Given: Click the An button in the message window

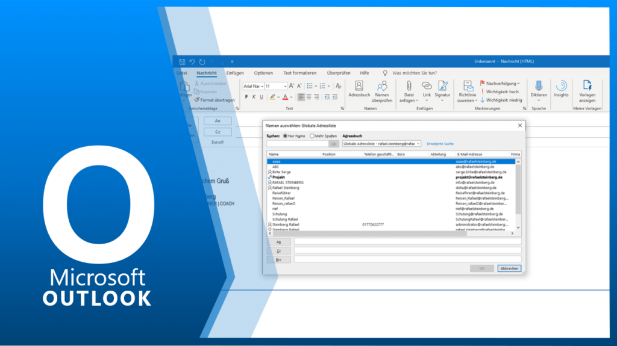Looking at the screenshot, I should click(218, 121).
